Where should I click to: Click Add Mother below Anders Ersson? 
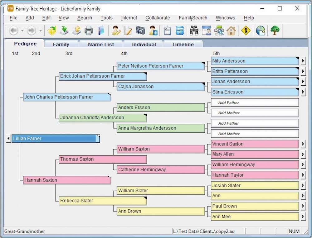[254, 113]
